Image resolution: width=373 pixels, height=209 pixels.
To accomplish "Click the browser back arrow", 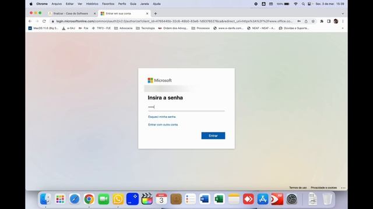I will (x=30, y=21).
